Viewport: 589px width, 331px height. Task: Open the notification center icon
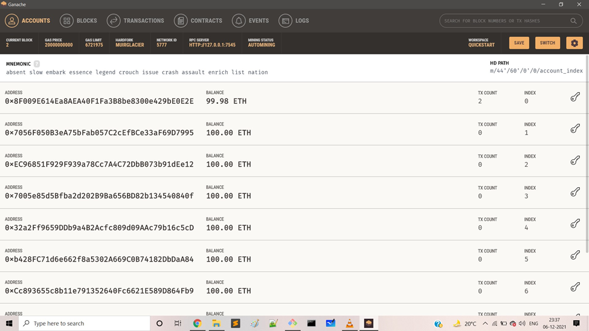click(x=576, y=323)
